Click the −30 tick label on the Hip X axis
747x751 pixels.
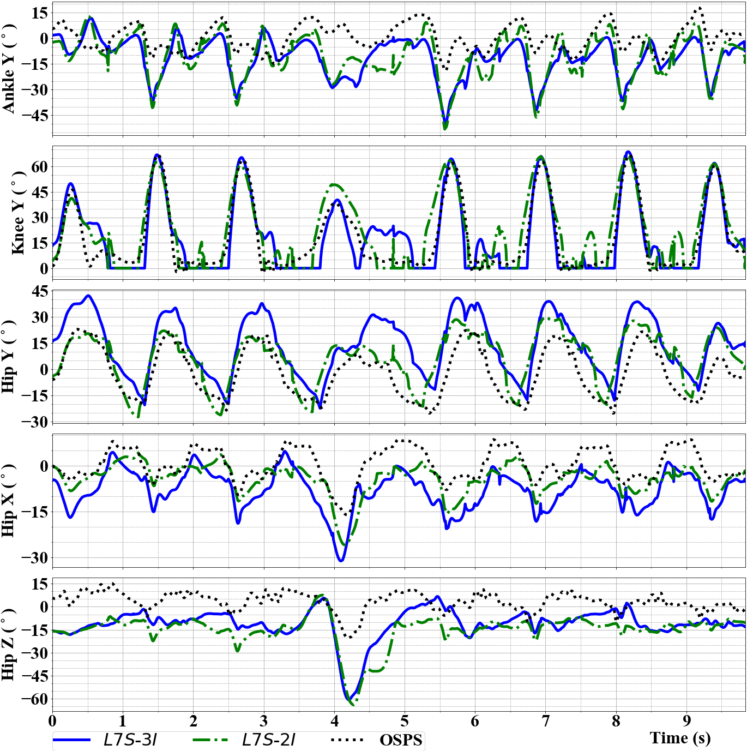35,558
